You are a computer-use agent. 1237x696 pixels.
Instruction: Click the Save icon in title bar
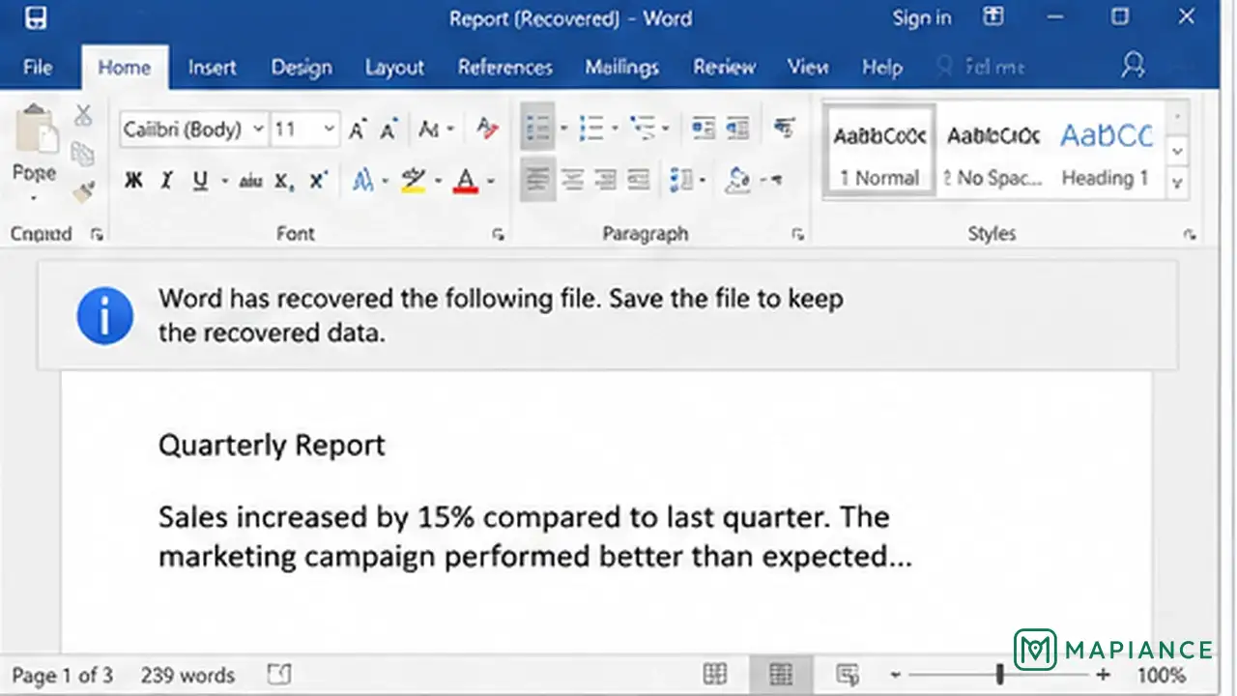35,17
